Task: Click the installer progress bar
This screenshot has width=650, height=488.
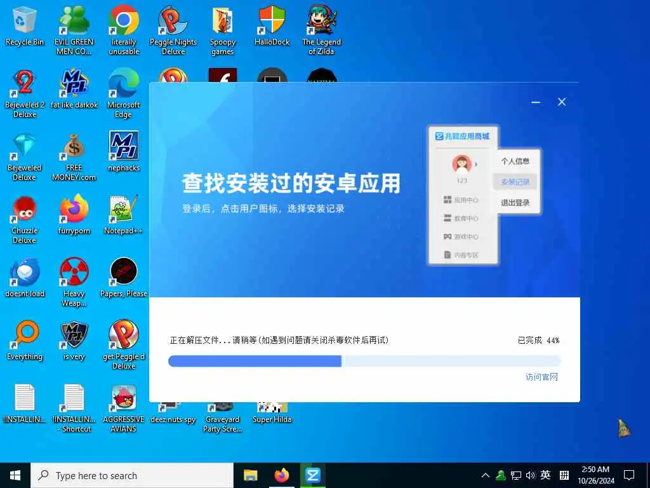Action: pos(364,361)
